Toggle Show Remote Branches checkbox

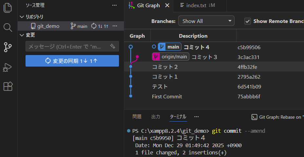[248, 21]
